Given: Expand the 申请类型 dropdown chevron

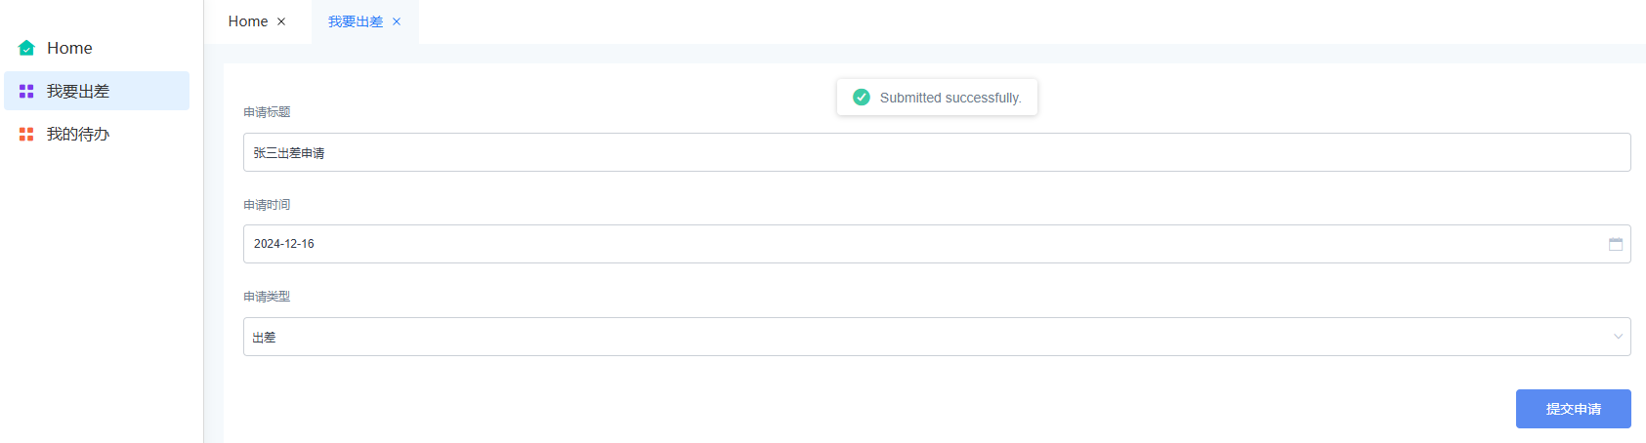Looking at the screenshot, I should [1618, 337].
